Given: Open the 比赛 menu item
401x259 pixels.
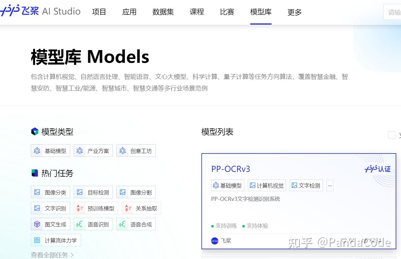Looking at the screenshot, I should coord(227,12).
